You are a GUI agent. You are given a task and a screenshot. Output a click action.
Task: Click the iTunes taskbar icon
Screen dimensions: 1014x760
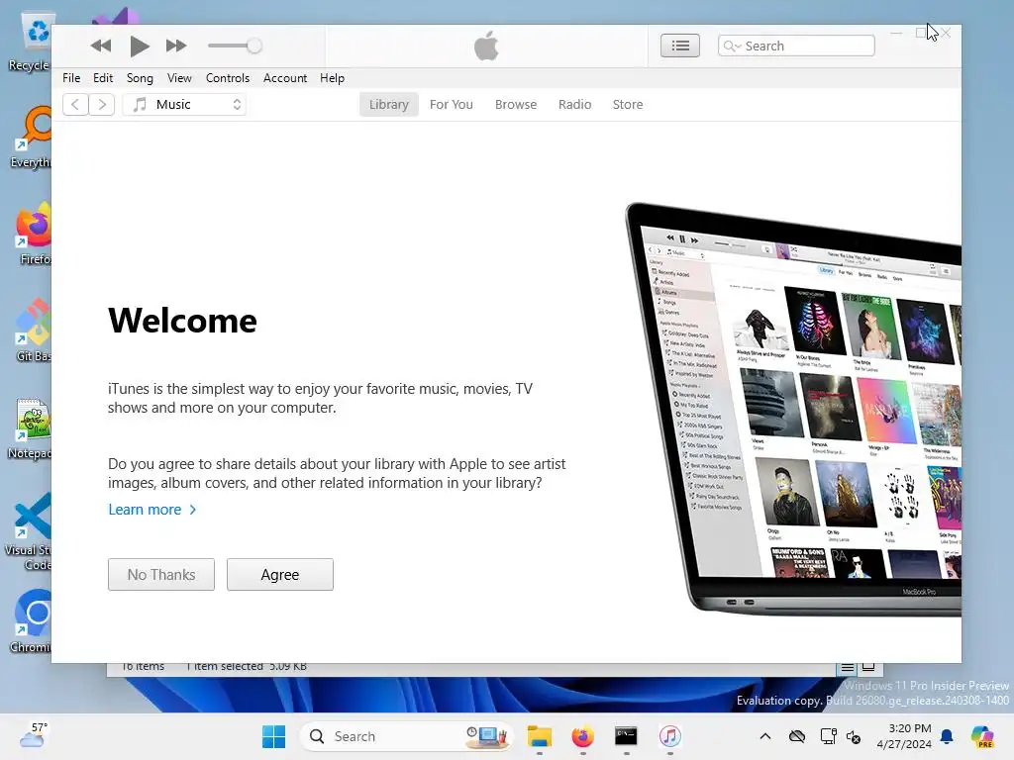[670, 736]
